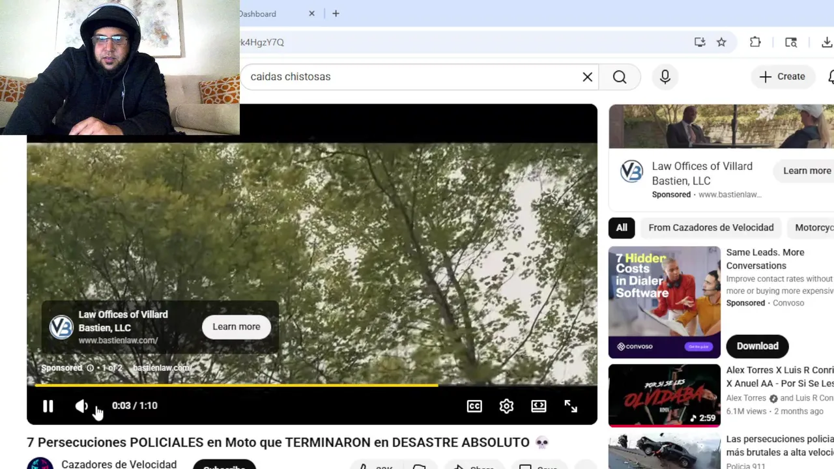Screen dimensions: 834x469
Task: Mute the video volume speaker icon
Action: coord(81,406)
